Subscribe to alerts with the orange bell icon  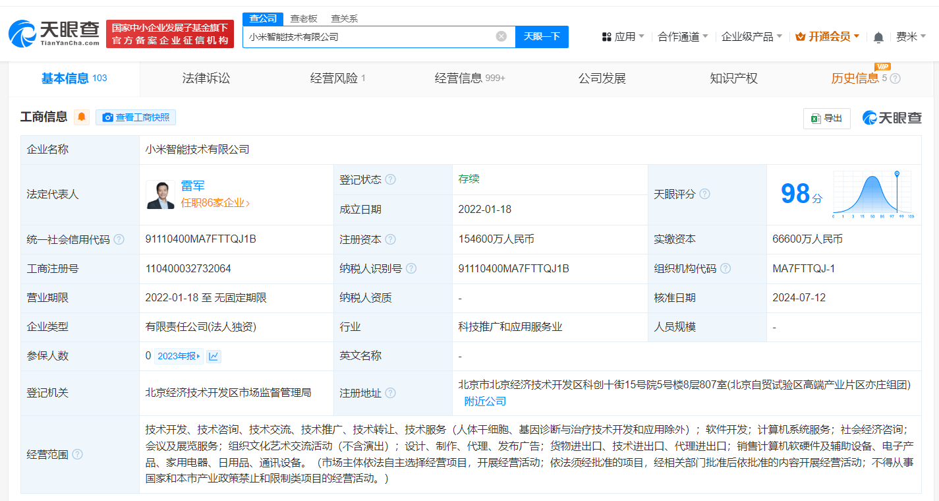(x=82, y=117)
